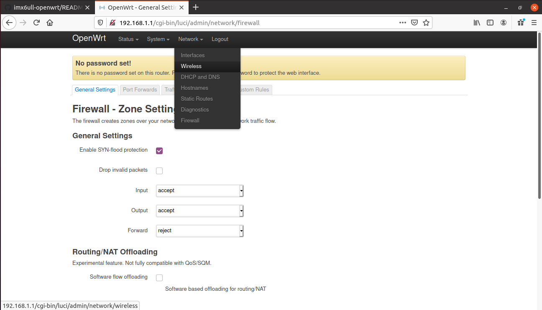This screenshot has height=310, width=542.
Task: Close the imx6ull-openwrt README tab
Action: tap(87, 8)
